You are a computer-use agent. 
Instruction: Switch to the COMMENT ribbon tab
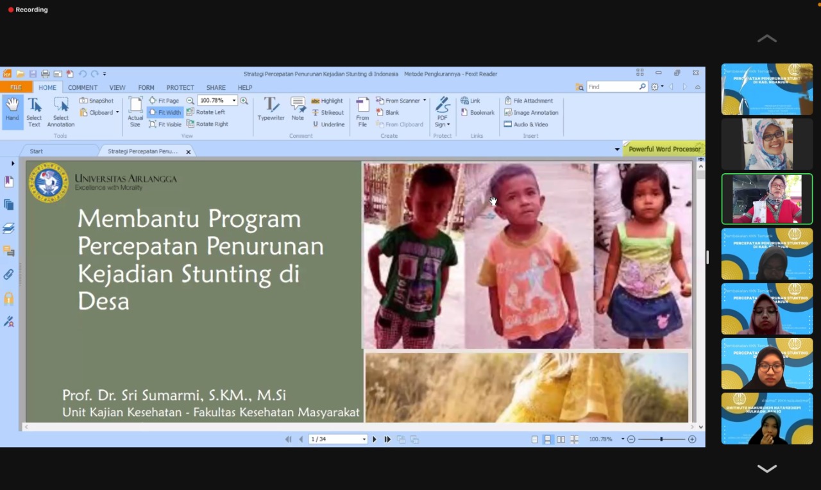[83, 88]
